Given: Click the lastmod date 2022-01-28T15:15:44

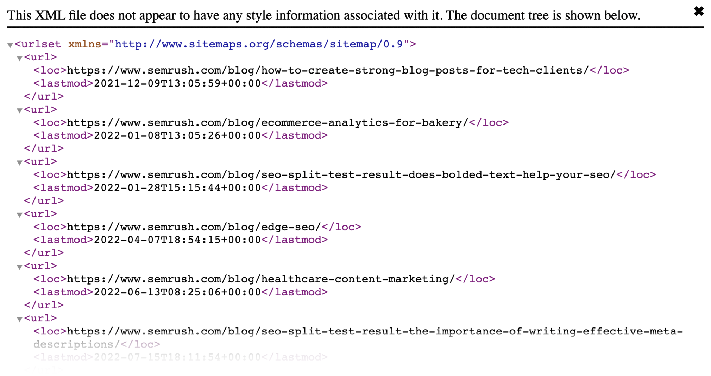Looking at the screenshot, I should 177,188.
